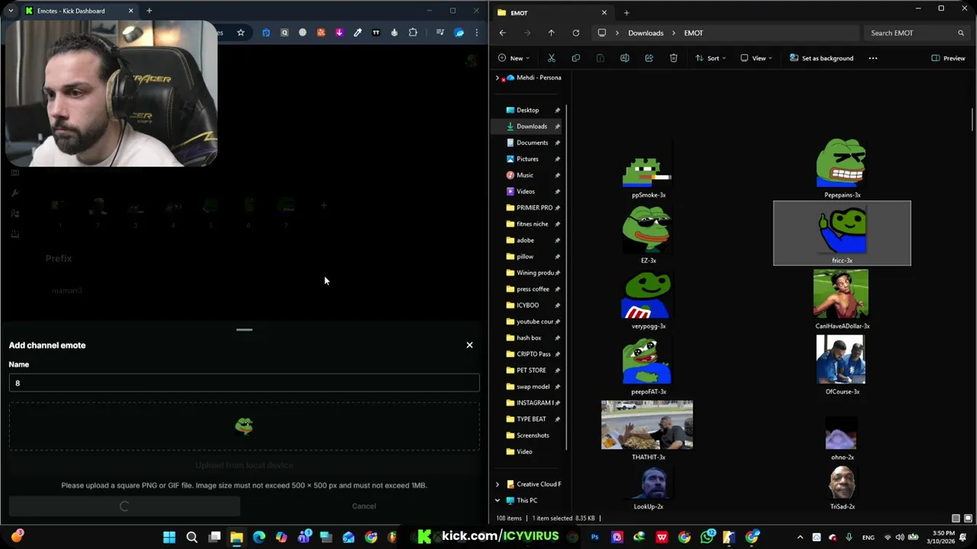Go back in File Explorer

[502, 33]
